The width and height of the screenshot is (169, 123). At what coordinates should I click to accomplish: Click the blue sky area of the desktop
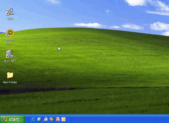point(79,11)
